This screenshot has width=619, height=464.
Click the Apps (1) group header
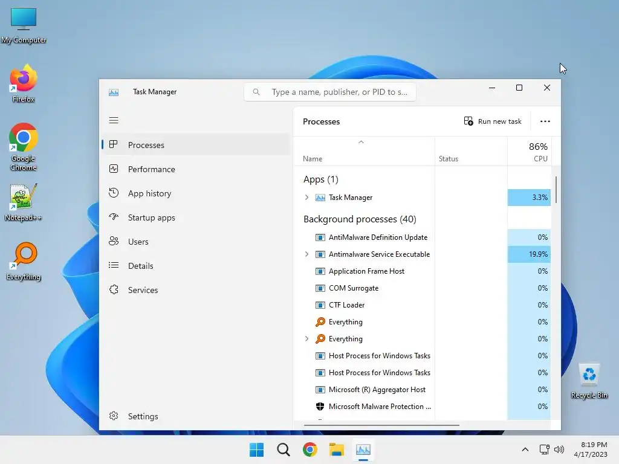tap(320, 179)
